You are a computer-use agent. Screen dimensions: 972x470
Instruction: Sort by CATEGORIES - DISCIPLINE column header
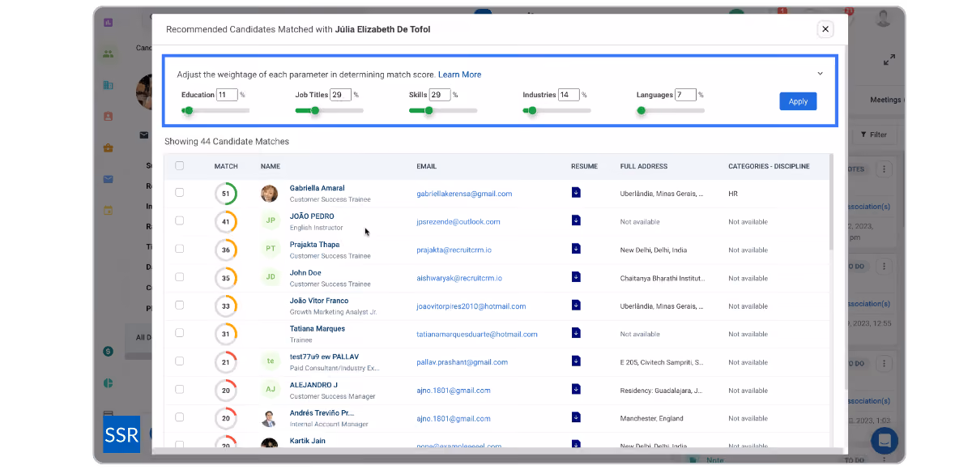pyautogui.click(x=769, y=166)
